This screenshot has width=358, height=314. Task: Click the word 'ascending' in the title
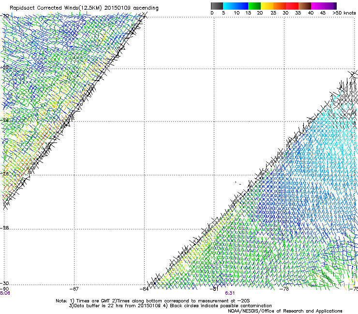[146, 8]
